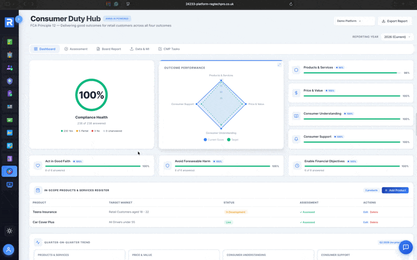Viewport: 417px width, 260px height.
Task: Click the Consumer Support bell icon
Action: coord(296,139)
